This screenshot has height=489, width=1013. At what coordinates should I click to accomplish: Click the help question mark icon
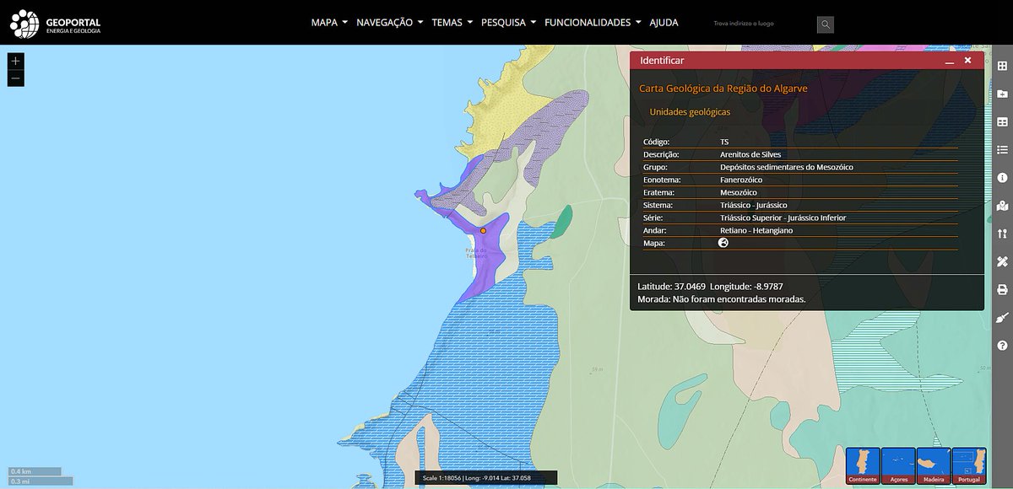pos(1000,346)
